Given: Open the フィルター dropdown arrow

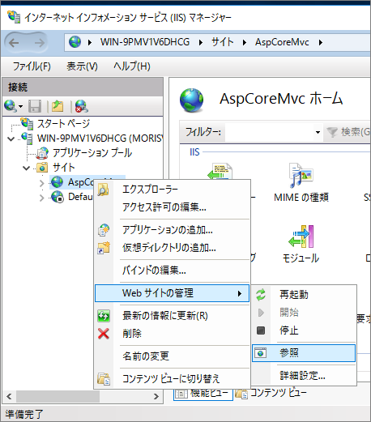Looking at the screenshot, I should pos(318,132).
